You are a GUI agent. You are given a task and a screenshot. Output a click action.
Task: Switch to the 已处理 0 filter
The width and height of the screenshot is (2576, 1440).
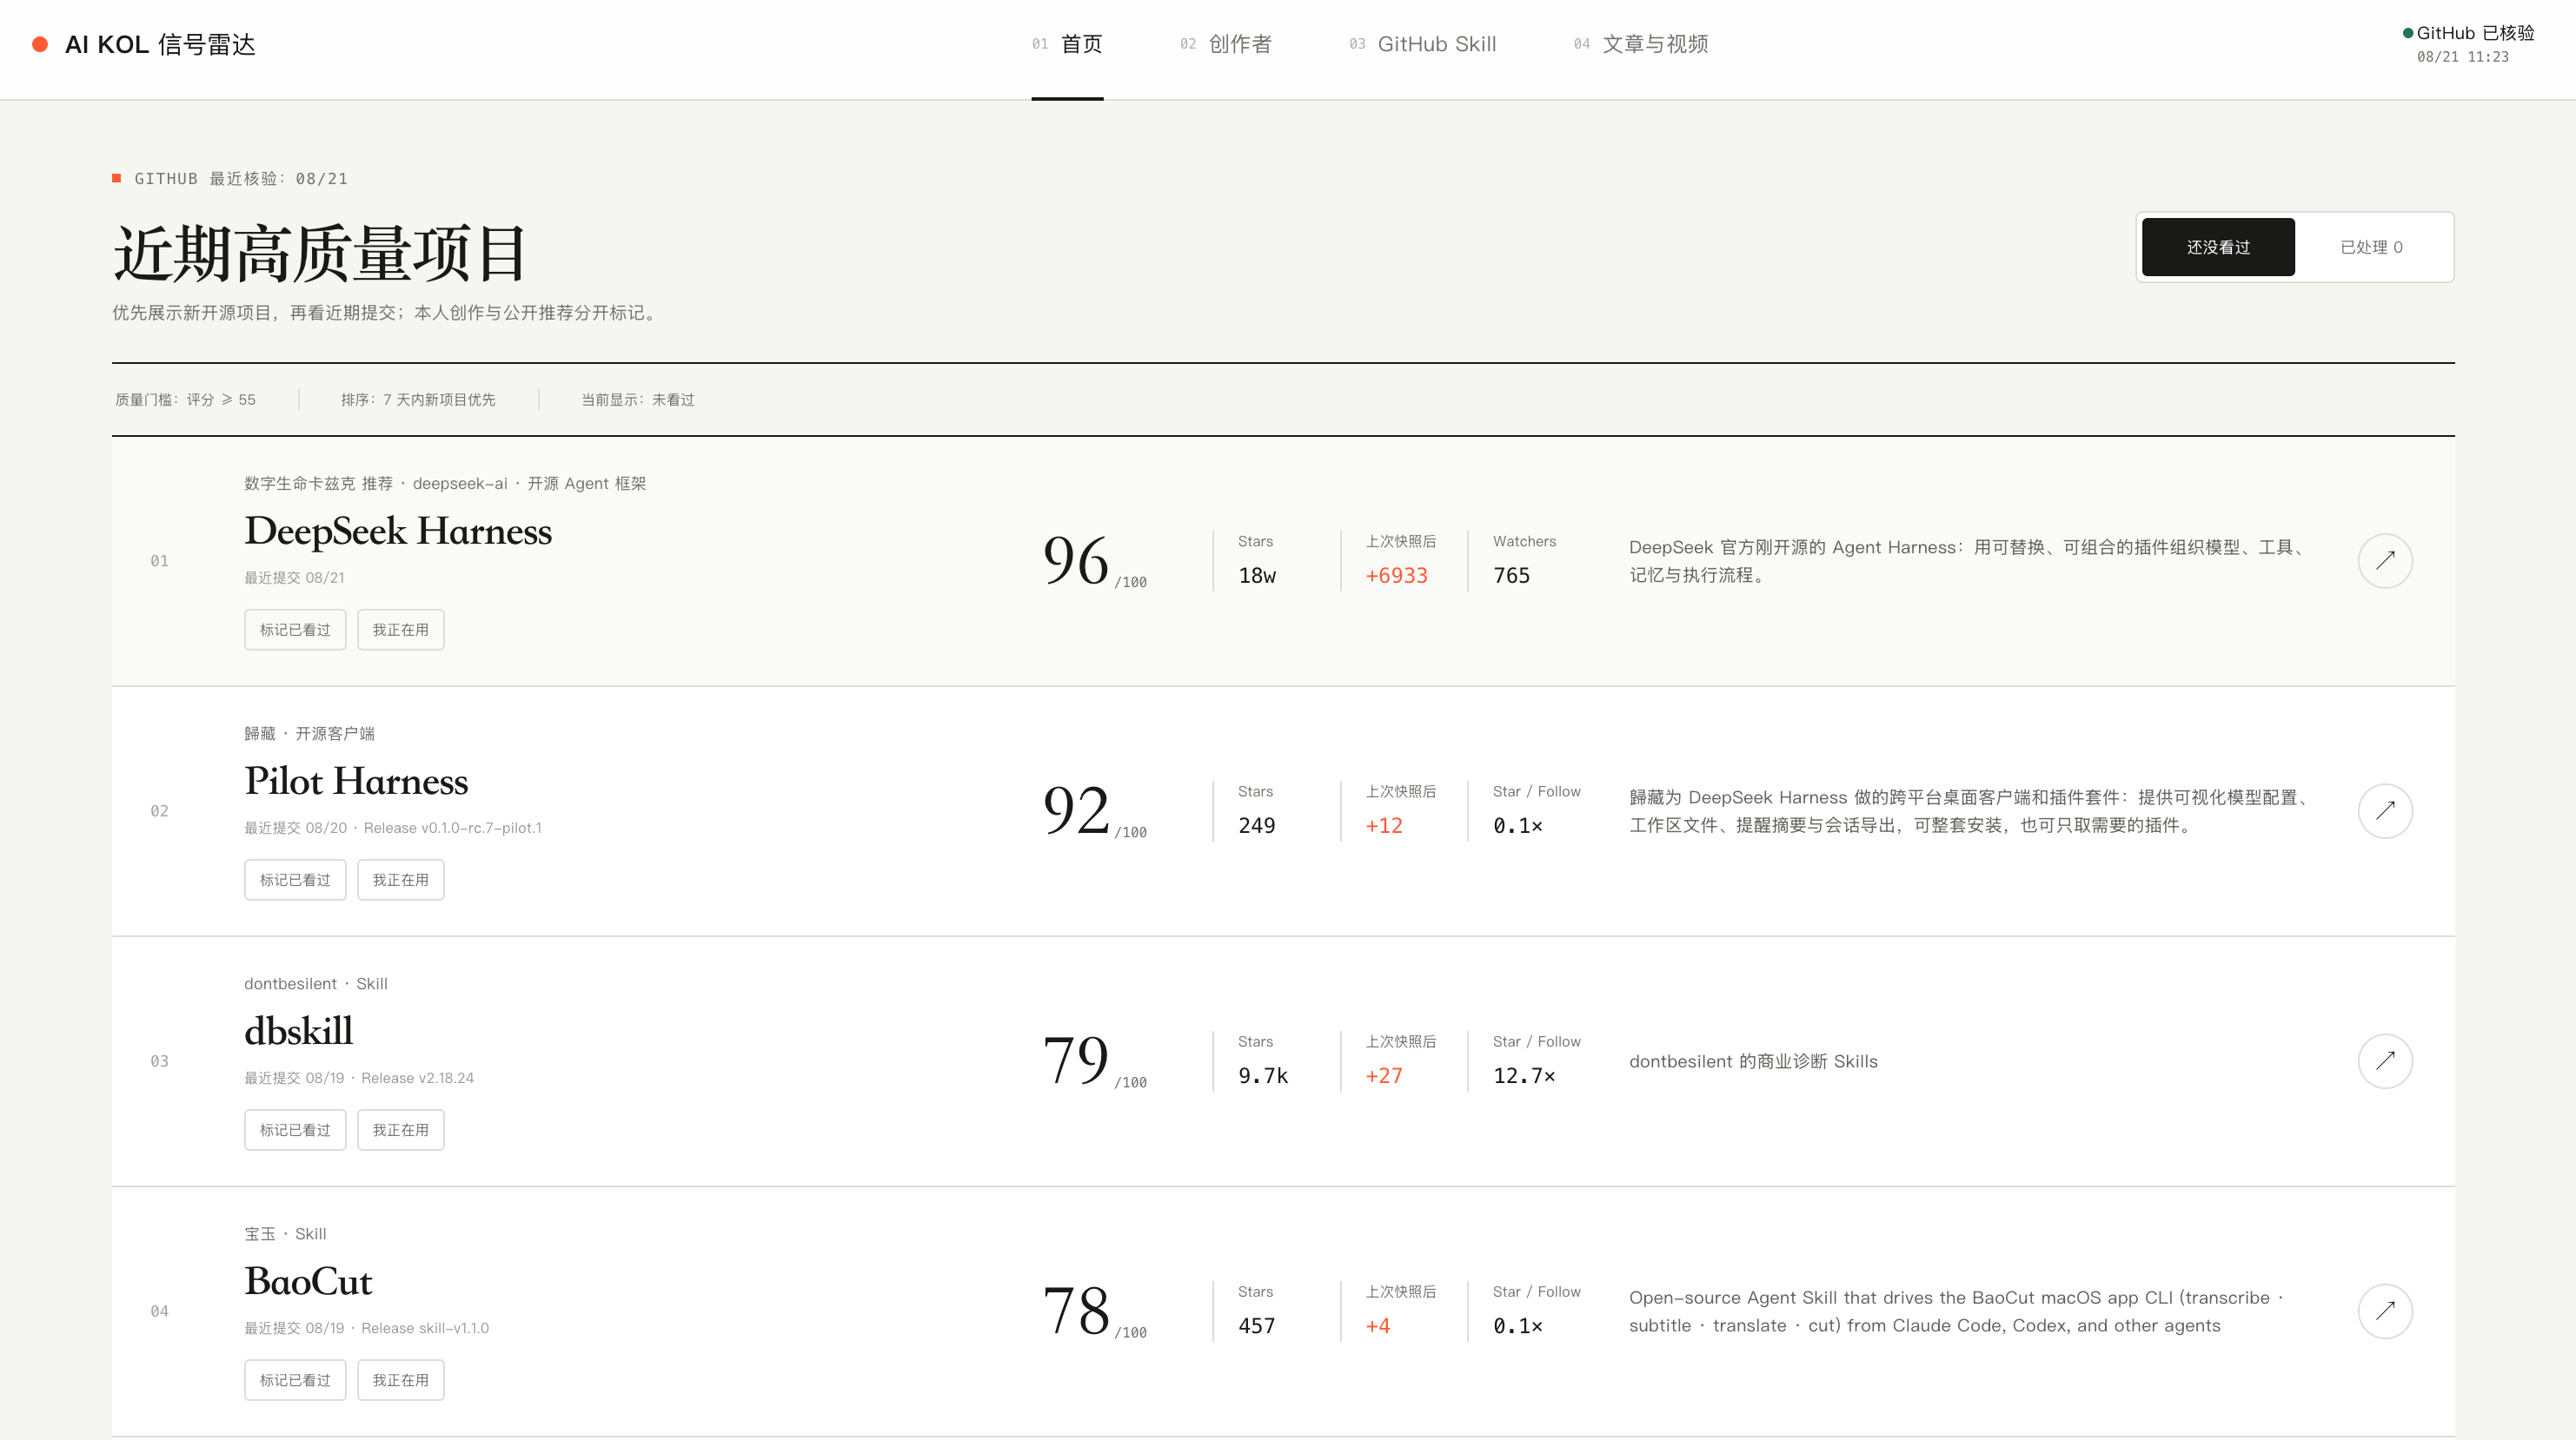2371,247
